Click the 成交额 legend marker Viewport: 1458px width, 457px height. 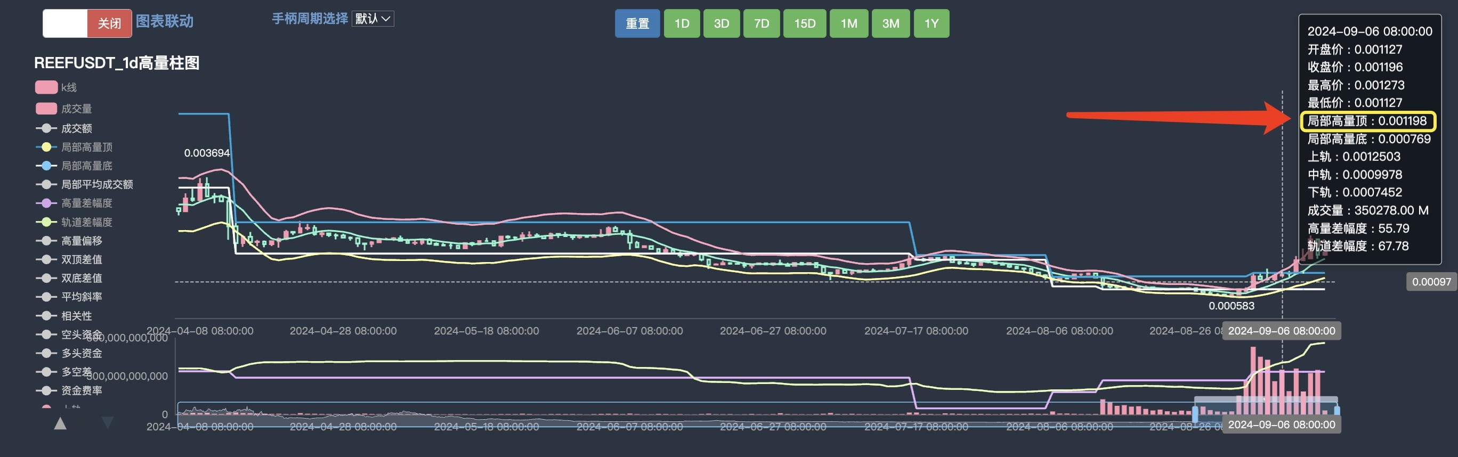46,128
